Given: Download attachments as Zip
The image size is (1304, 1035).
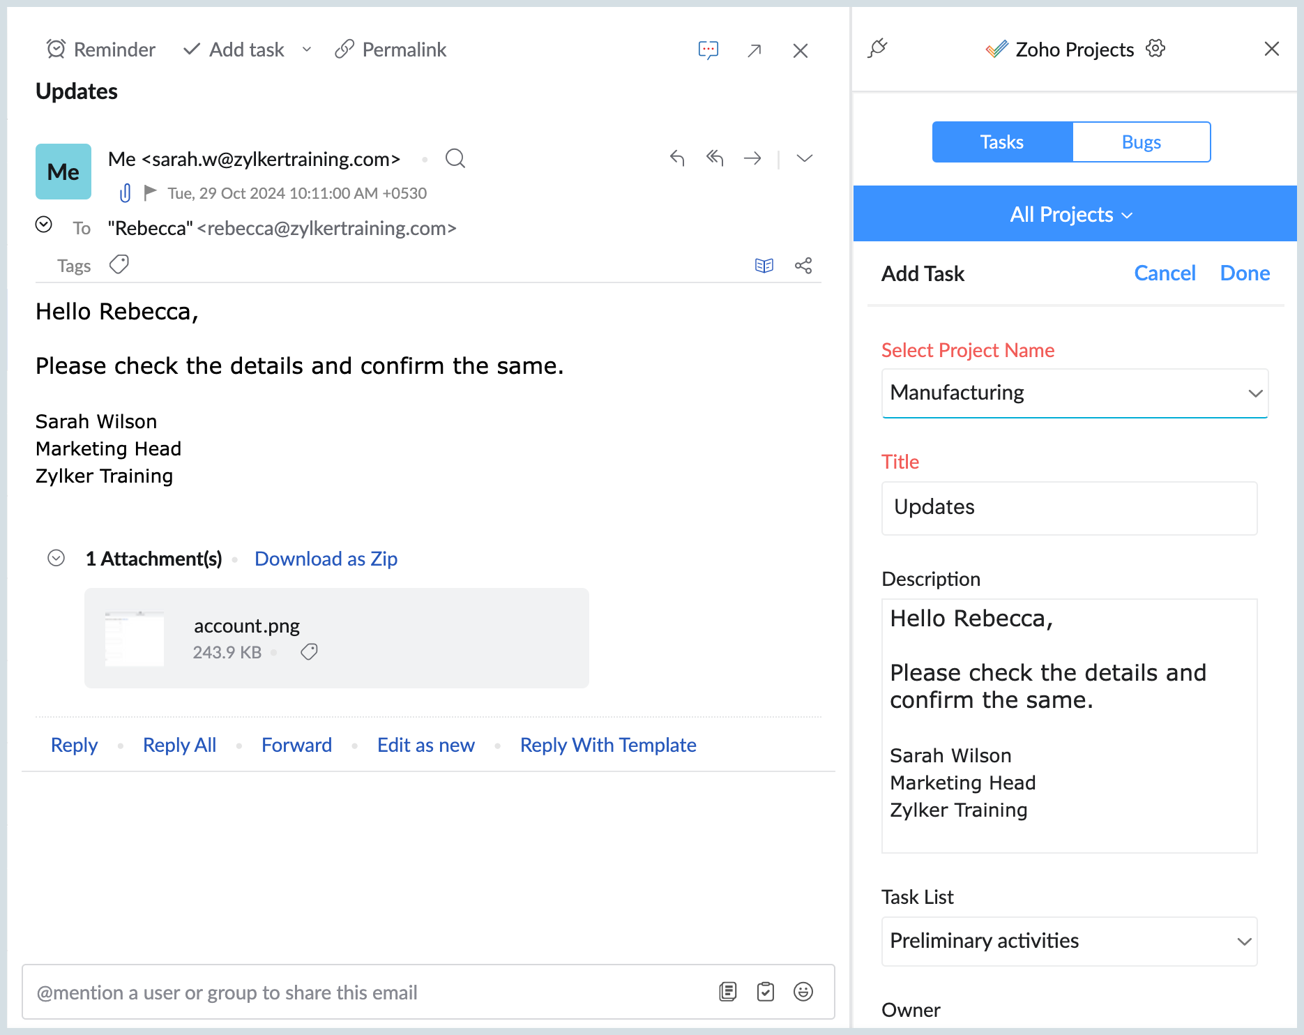Looking at the screenshot, I should 326,559.
